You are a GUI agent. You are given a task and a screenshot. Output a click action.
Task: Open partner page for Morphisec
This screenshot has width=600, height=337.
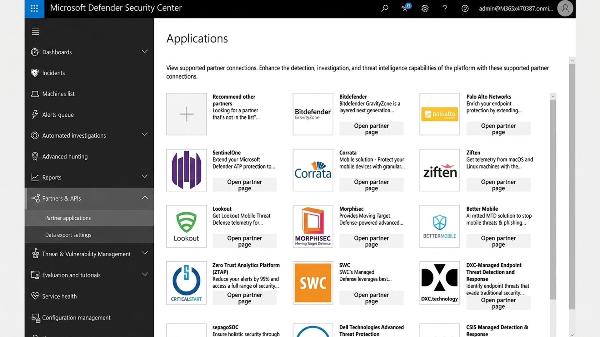click(371, 241)
